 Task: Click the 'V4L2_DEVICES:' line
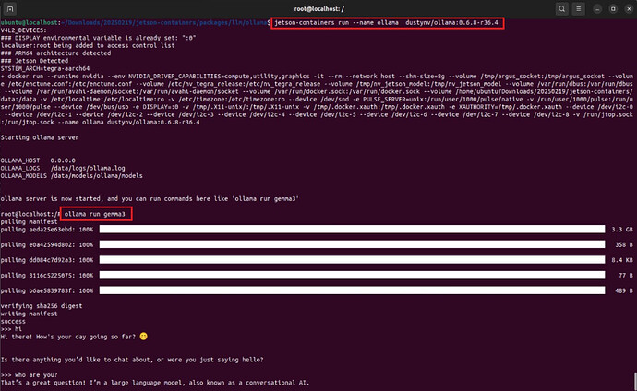pos(24,30)
